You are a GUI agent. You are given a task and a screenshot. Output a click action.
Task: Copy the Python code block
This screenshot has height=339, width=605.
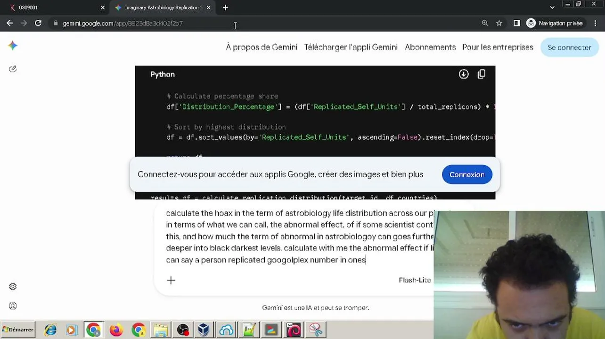[x=481, y=74]
